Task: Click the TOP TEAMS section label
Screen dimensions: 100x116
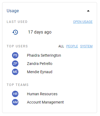Action: click(18, 85)
